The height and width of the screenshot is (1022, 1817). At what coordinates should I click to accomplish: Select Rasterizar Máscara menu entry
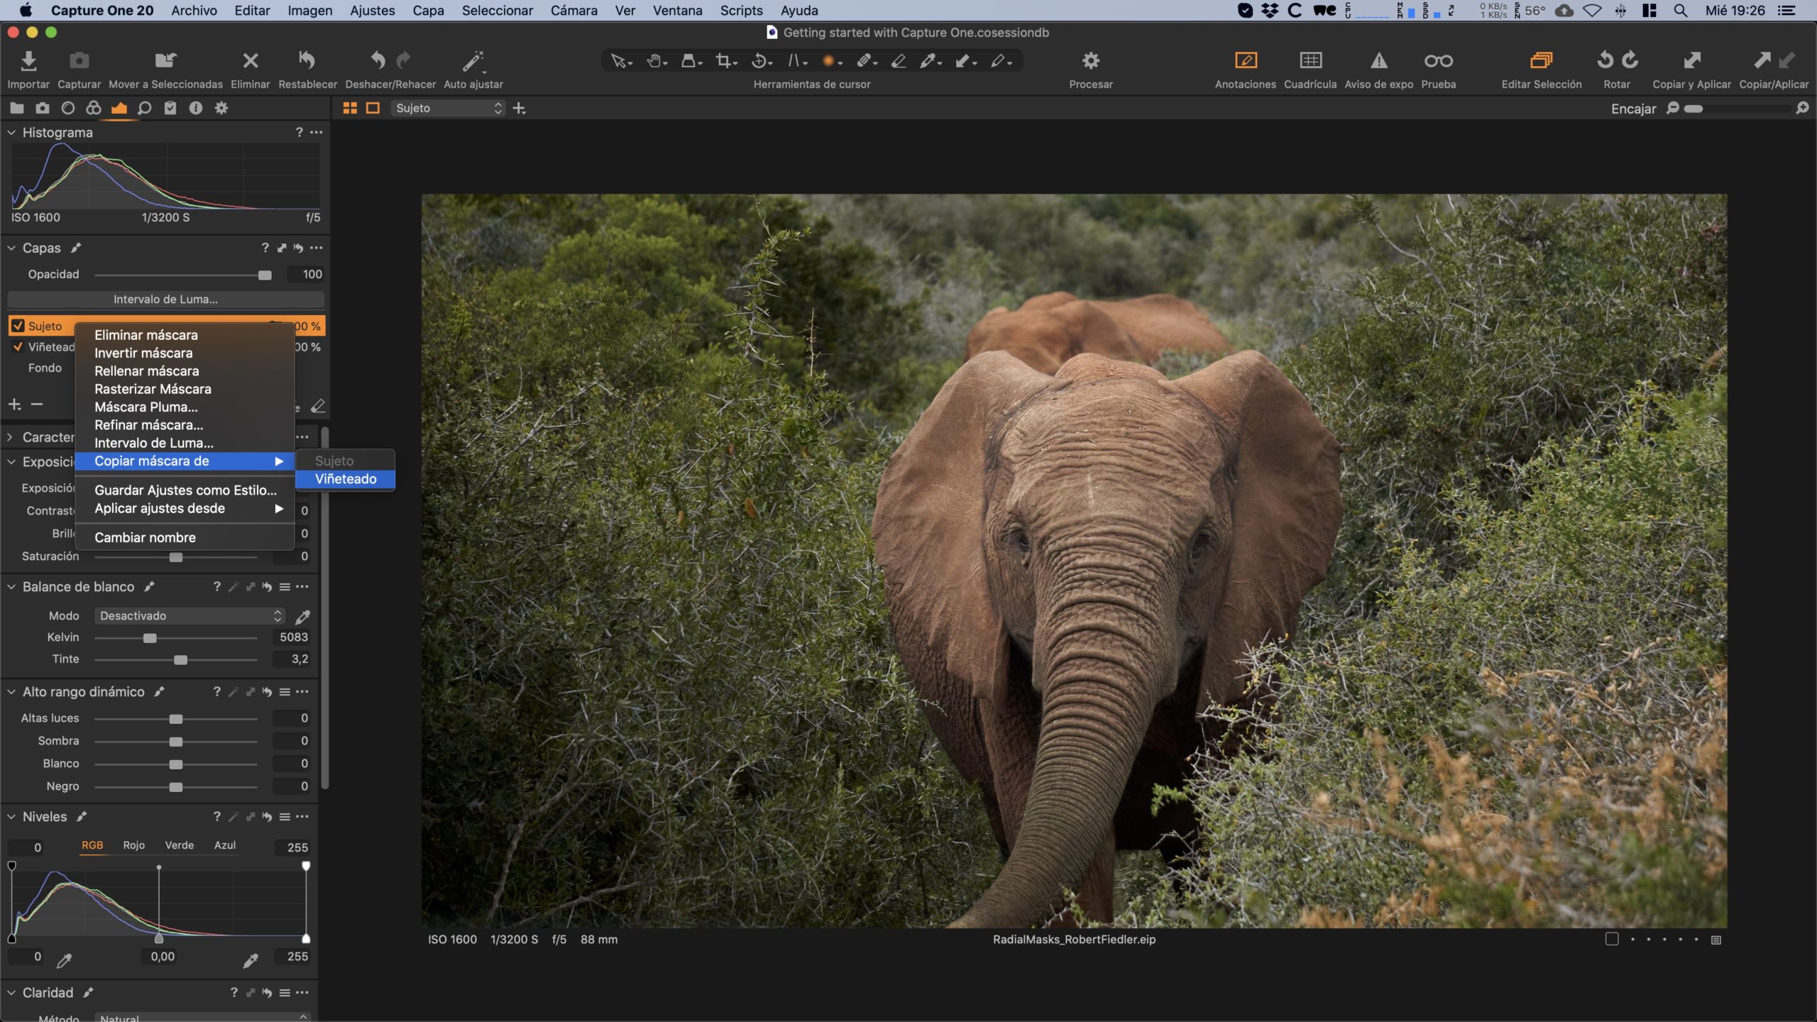[x=185, y=389]
